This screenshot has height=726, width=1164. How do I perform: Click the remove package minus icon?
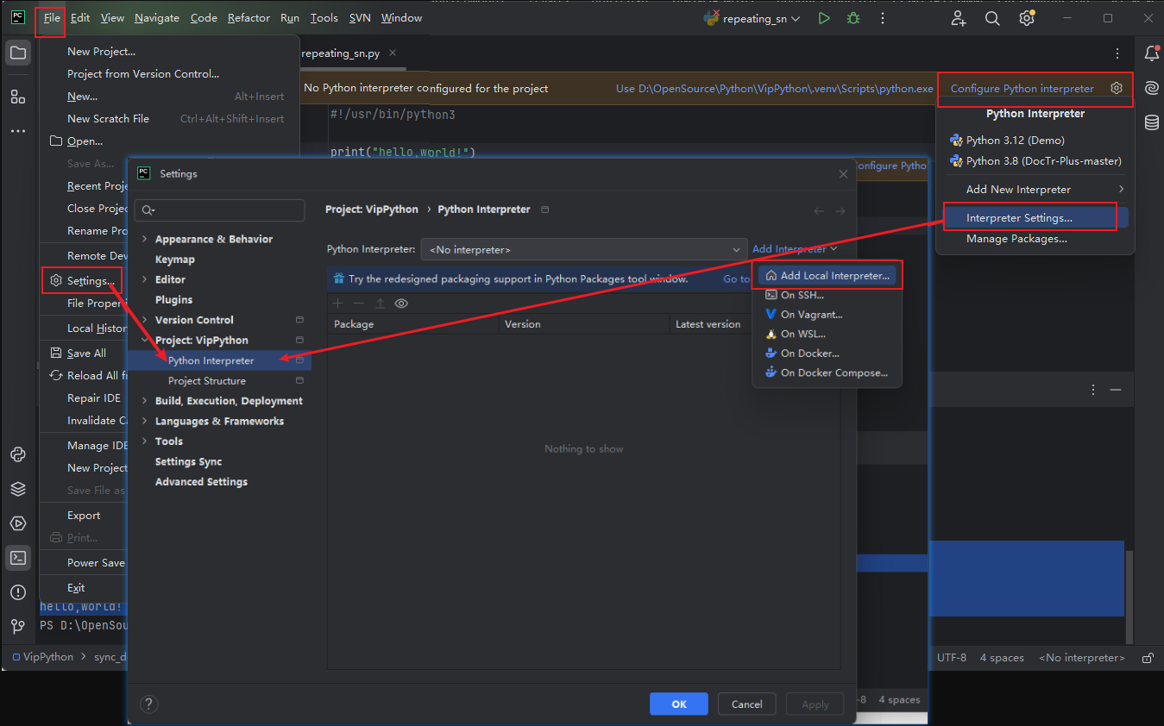(359, 304)
